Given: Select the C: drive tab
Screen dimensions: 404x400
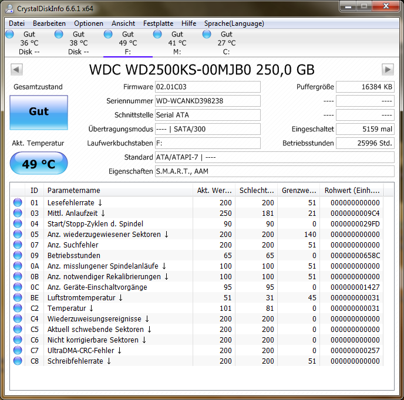Looking at the screenshot, I should (x=227, y=43).
